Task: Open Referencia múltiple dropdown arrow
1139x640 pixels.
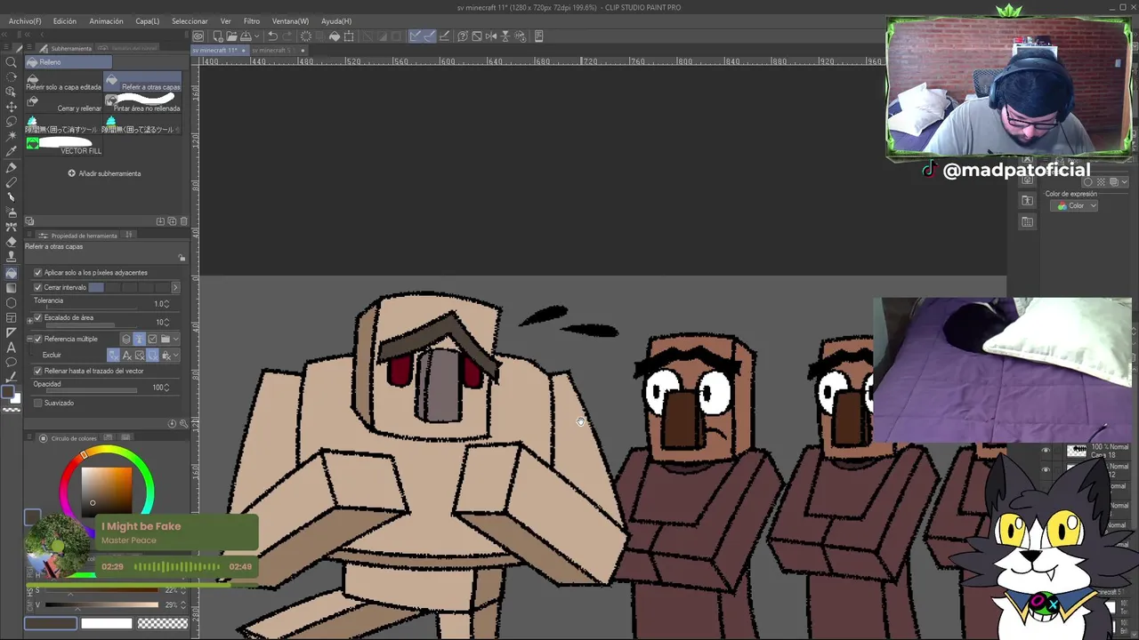Action: [176, 339]
